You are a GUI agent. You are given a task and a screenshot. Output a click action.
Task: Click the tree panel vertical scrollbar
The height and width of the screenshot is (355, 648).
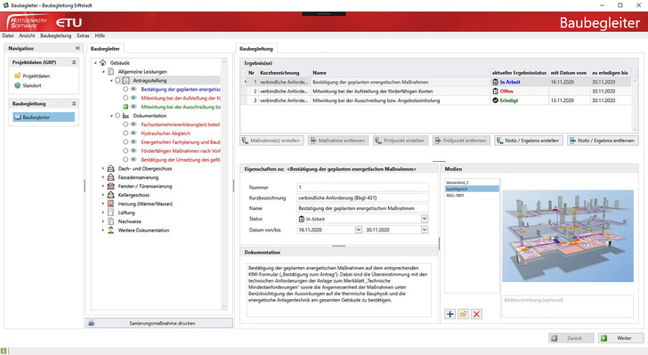pyautogui.click(x=224, y=184)
